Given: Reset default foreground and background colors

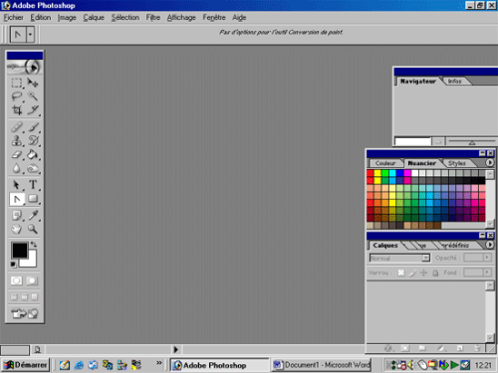Looking at the screenshot, I should click(13, 265).
